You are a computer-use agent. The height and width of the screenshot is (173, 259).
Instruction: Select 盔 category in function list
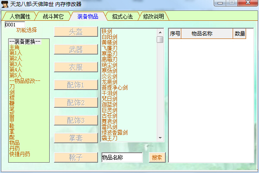(x=12, y=115)
